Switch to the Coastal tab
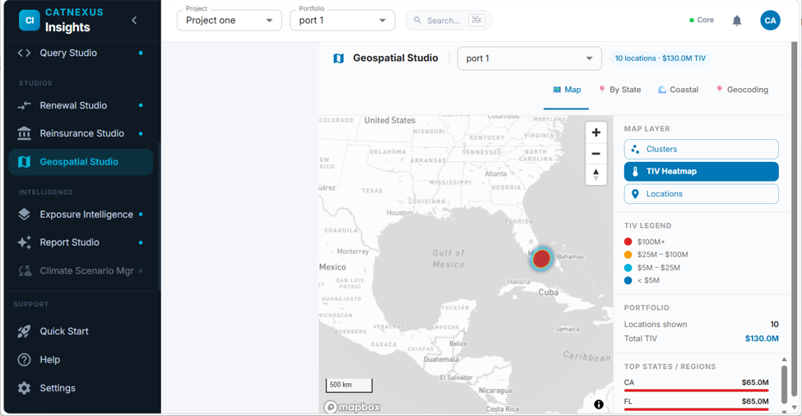The height and width of the screenshot is (416, 802). coord(678,90)
